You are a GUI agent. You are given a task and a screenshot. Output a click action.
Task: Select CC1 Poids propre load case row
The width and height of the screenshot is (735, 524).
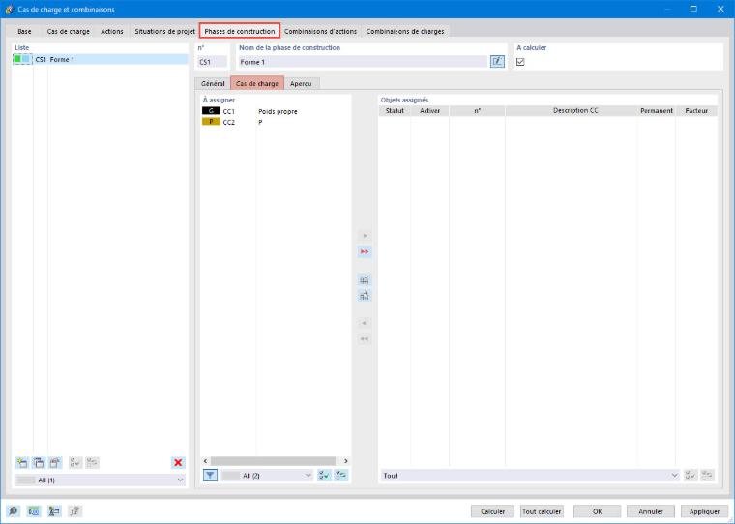[x=276, y=111]
